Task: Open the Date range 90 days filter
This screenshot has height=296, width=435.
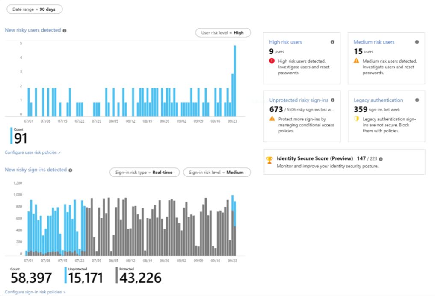Action: [x=34, y=9]
